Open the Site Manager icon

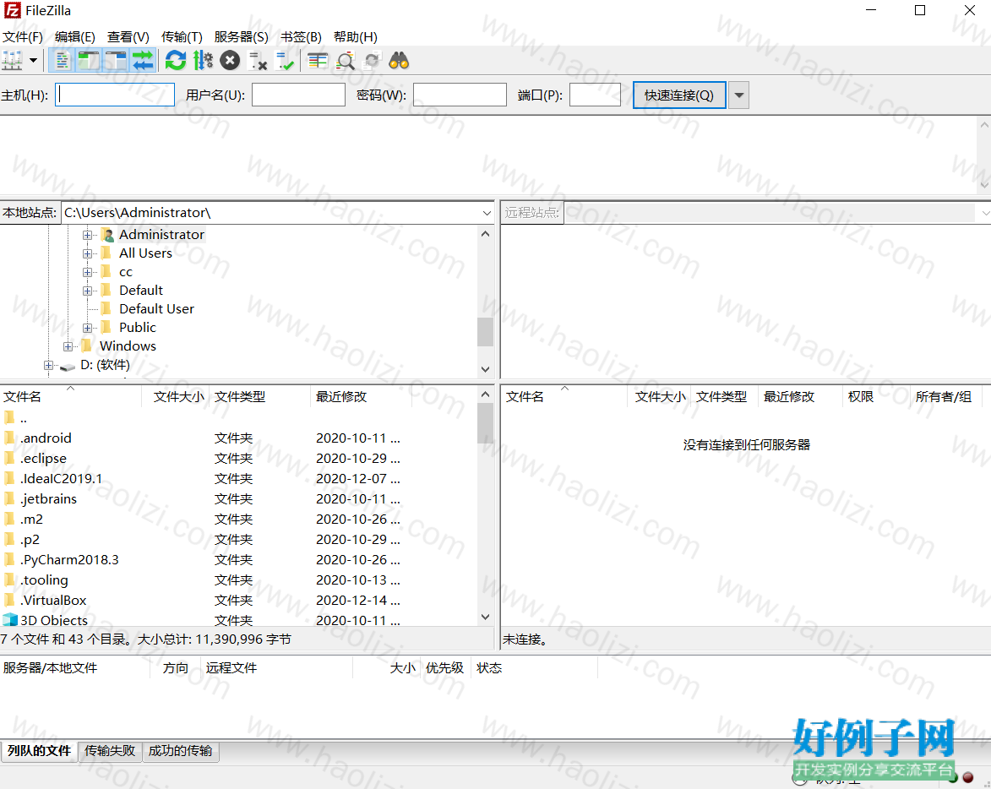pyautogui.click(x=12, y=61)
